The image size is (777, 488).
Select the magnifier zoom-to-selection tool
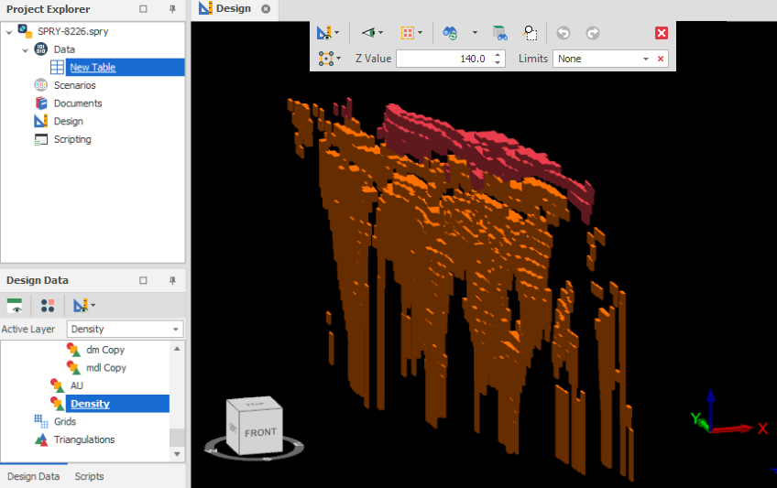[530, 33]
